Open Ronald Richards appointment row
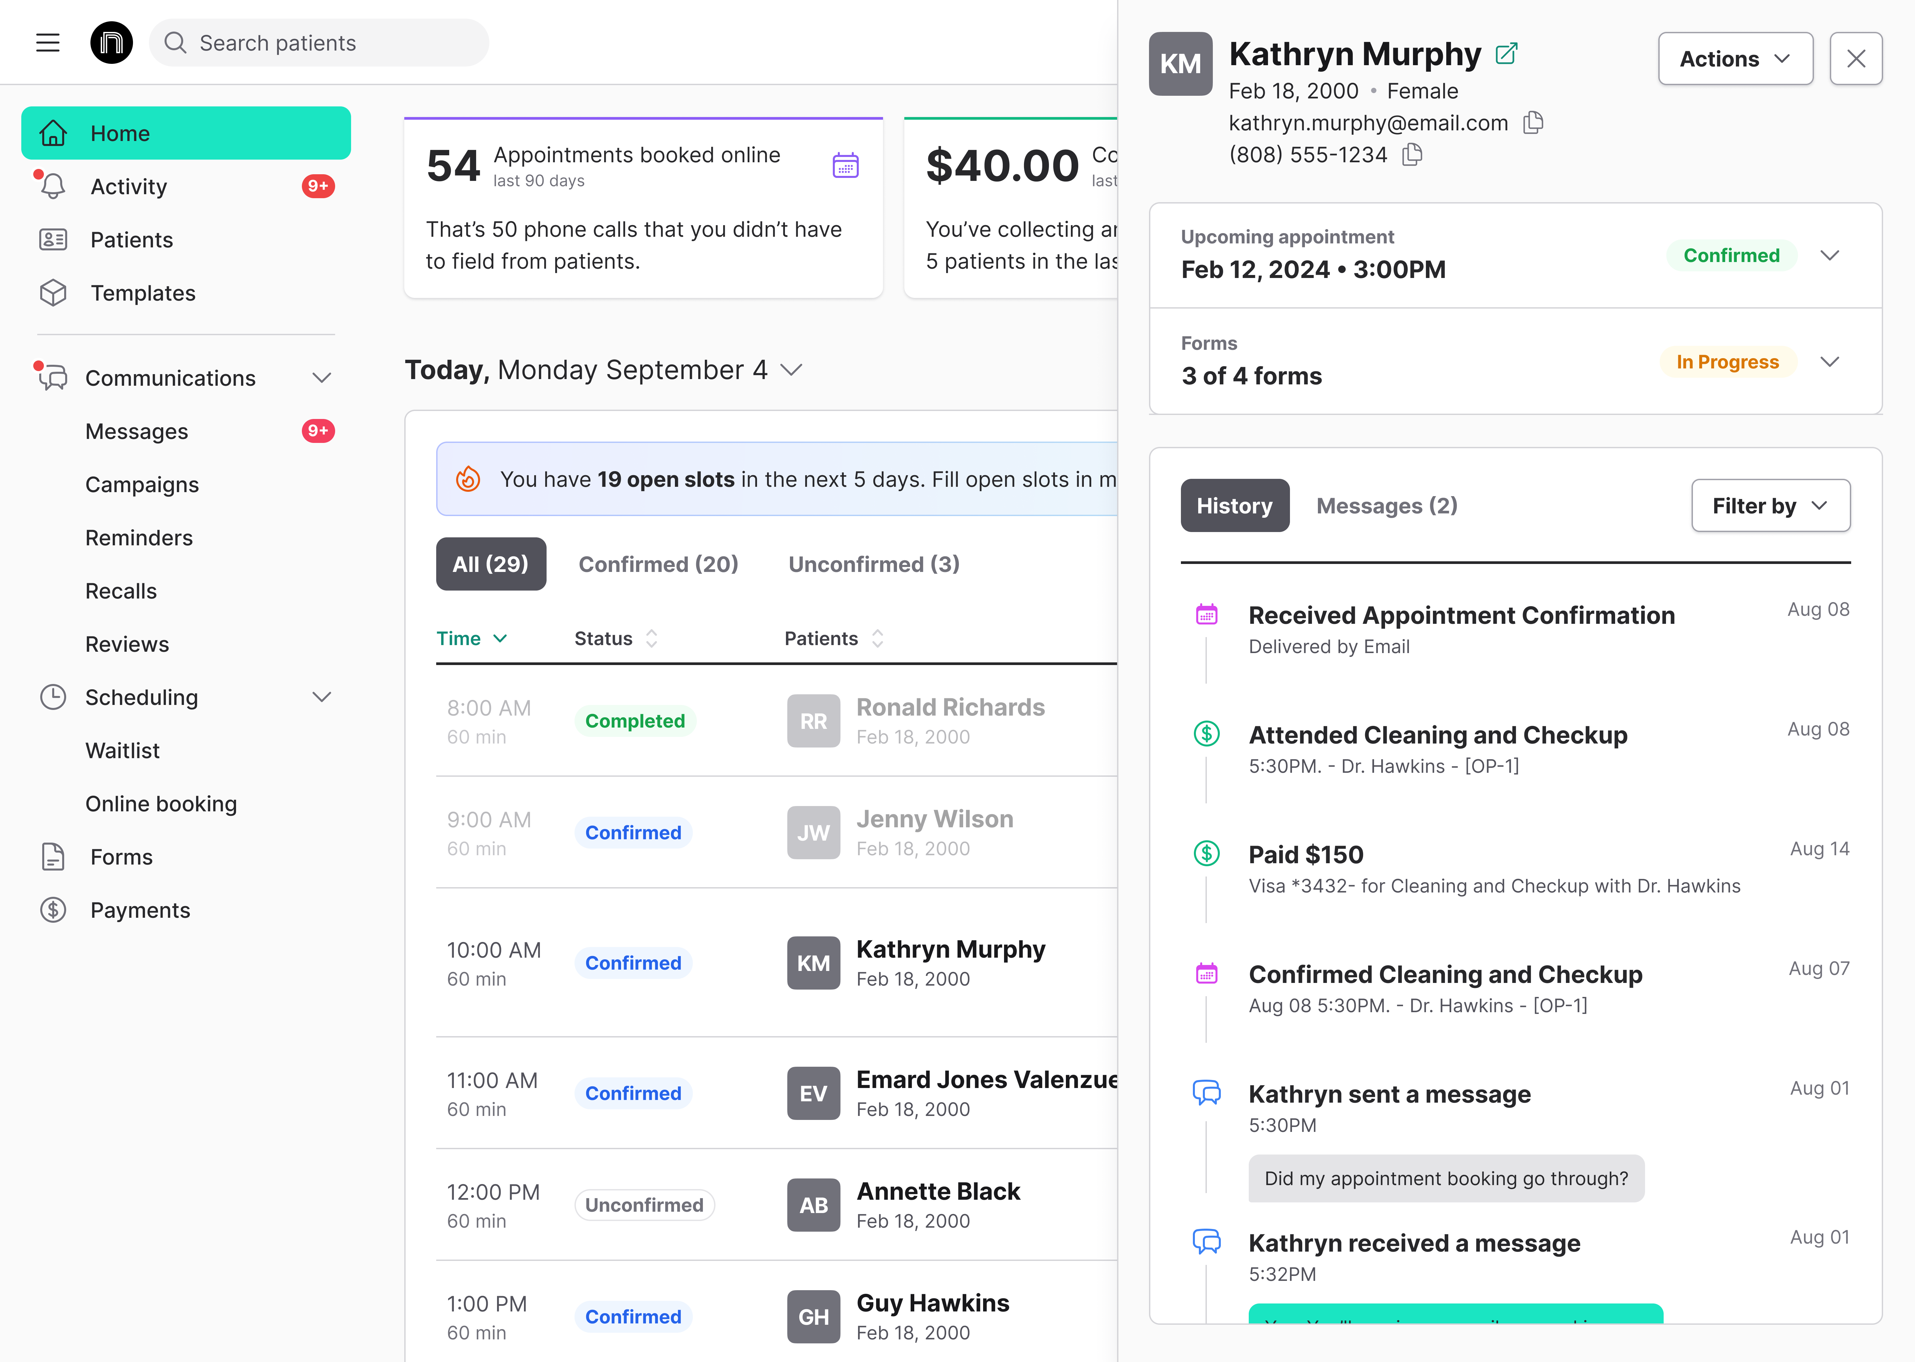 point(776,721)
